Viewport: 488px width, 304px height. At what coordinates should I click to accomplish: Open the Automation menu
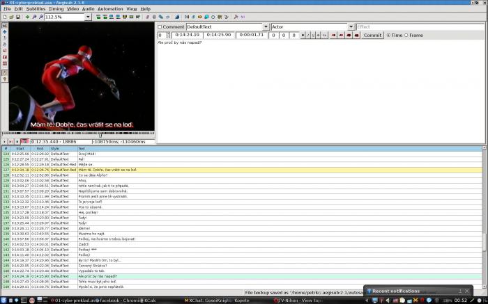coord(110,8)
